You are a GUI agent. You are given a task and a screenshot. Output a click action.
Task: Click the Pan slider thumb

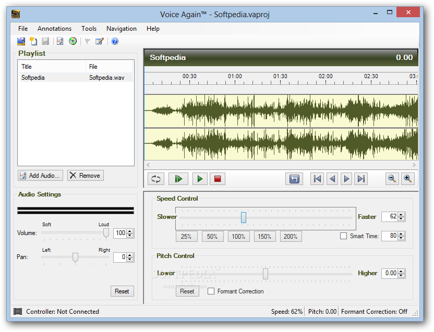pyautogui.click(x=75, y=257)
